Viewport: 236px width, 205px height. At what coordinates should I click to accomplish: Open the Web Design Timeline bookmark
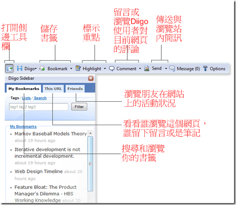coord(39,171)
